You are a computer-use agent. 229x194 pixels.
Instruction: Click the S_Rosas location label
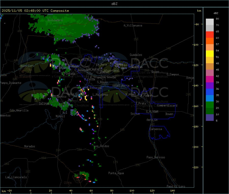(x=102, y=82)
